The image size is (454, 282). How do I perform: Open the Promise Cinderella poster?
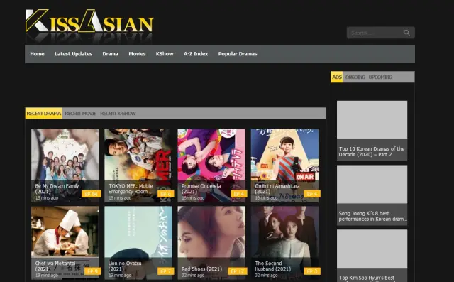pyautogui.click(x=211, y=166)
